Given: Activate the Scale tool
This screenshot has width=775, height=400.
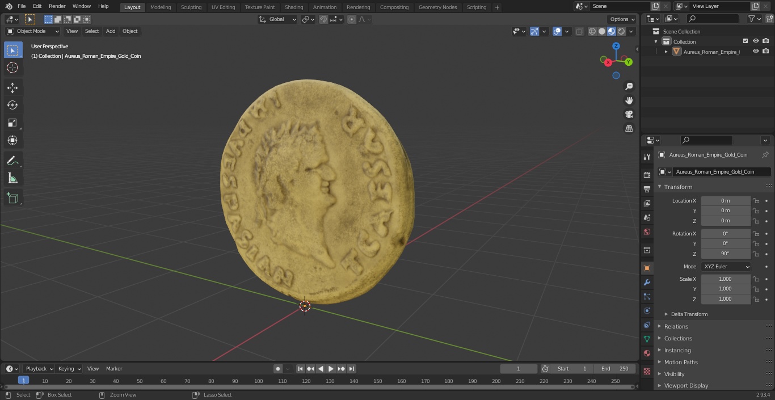Looking at the screenshot, I should tap(12, 123).
